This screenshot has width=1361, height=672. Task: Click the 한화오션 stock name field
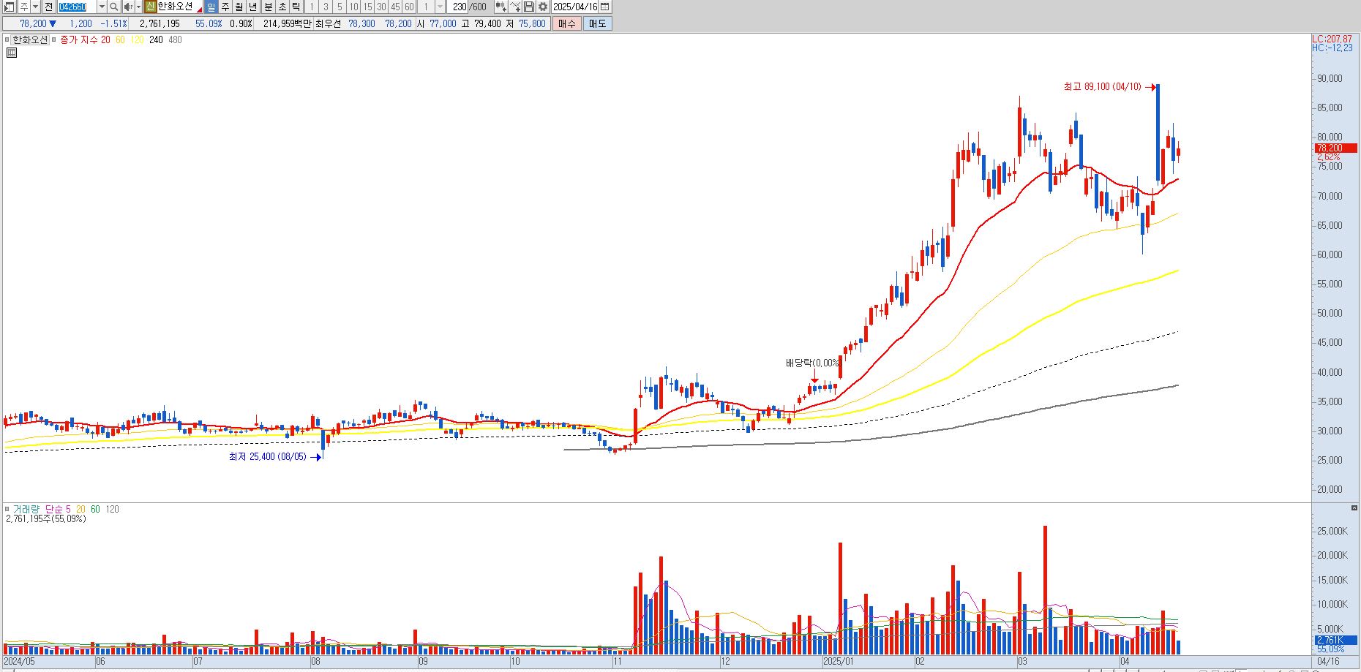point(179,7)
